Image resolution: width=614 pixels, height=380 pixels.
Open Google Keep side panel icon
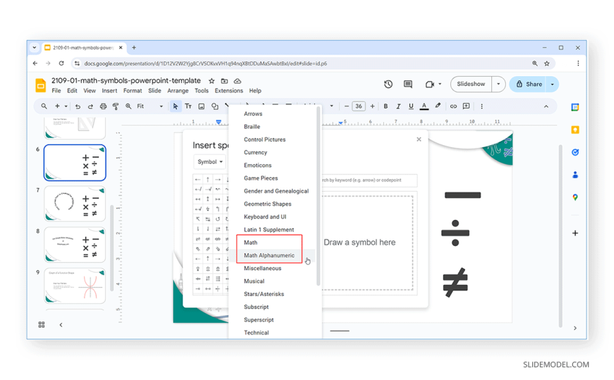tap(575, 130)
